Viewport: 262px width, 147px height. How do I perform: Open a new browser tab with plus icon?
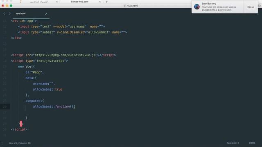[106, 2]
